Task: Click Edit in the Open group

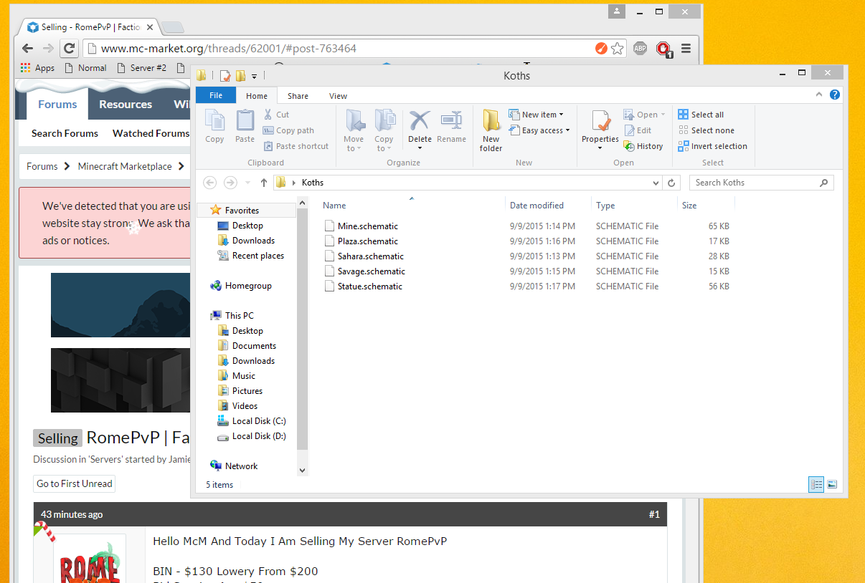Action: click(638, 130)
